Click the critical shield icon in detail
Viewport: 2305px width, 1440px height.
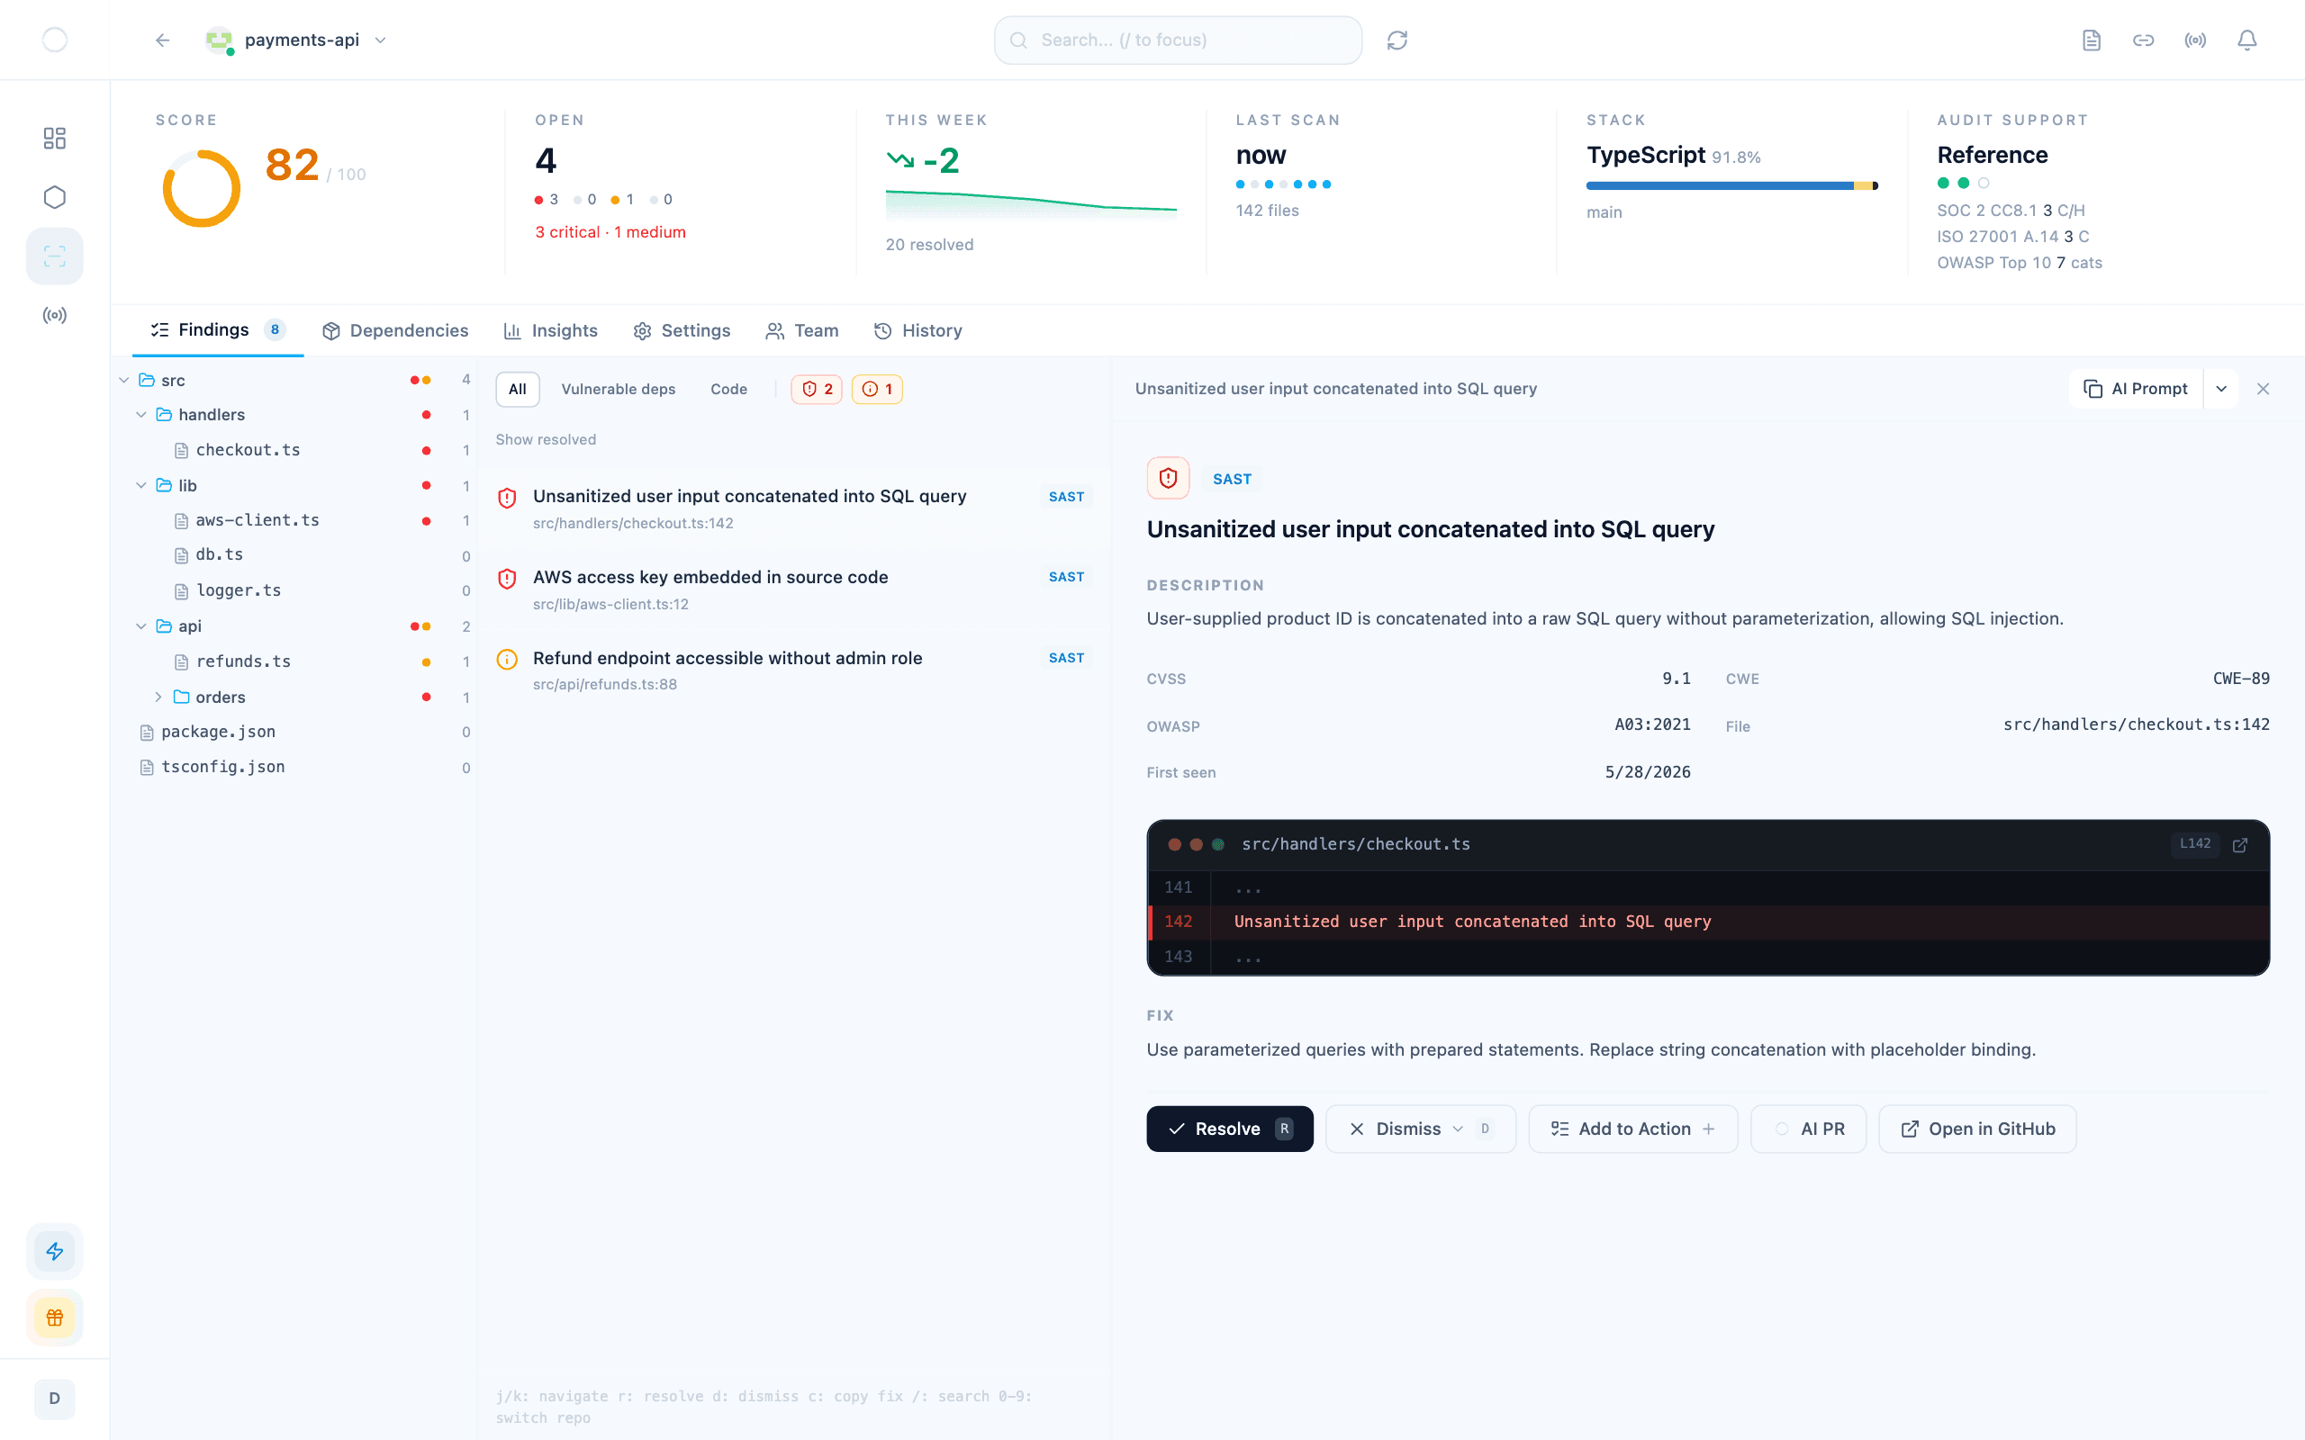pyautogui.click(x=1168, y=478)
